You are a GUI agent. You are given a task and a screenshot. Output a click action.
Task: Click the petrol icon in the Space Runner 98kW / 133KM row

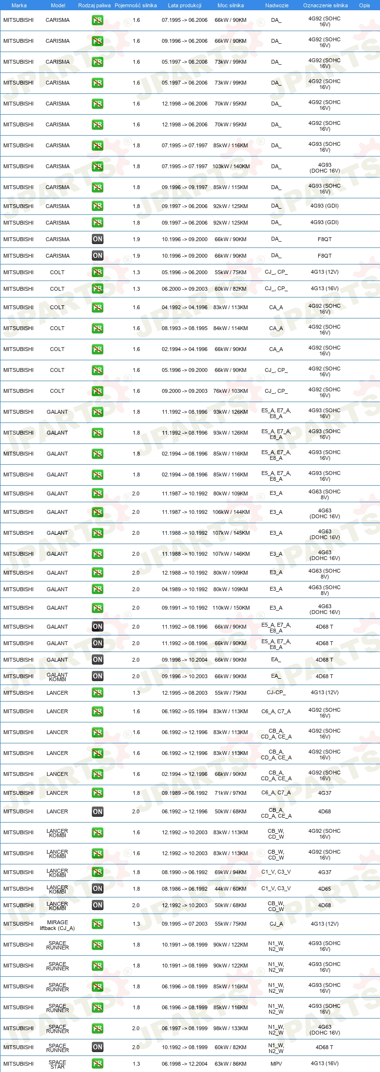pyautogui.click(x=98, y=1028)
